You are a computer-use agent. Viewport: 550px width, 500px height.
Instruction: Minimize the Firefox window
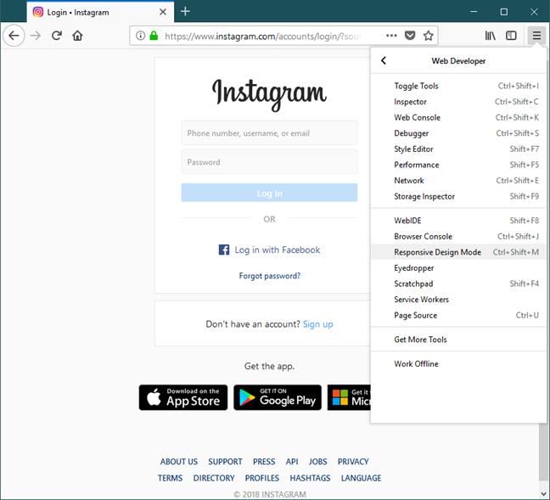coord(474,12)
